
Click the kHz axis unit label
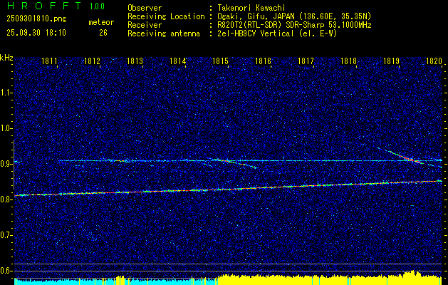click(x=6, y=58)
